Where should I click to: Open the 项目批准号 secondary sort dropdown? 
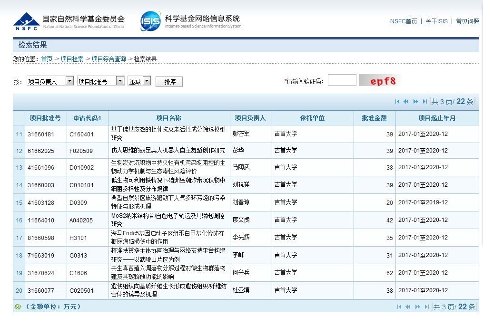click(x=101, y=81)
